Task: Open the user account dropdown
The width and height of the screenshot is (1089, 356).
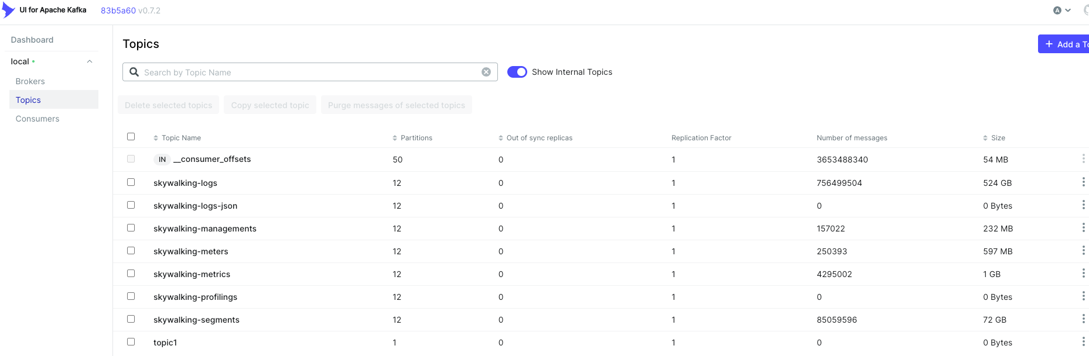Action: (x=1062, y=10)
